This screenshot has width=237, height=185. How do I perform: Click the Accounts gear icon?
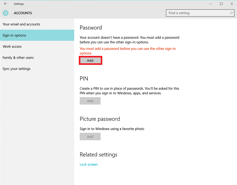point(6,13)
